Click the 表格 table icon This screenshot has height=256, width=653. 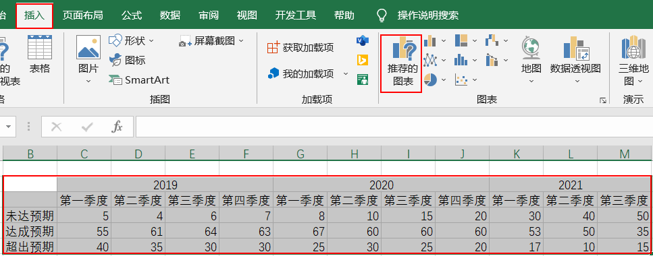pyautogui.click(x=40, y=47)
